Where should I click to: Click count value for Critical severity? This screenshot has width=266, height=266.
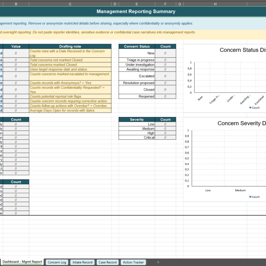pyautogui.click(x=165, y=137)
